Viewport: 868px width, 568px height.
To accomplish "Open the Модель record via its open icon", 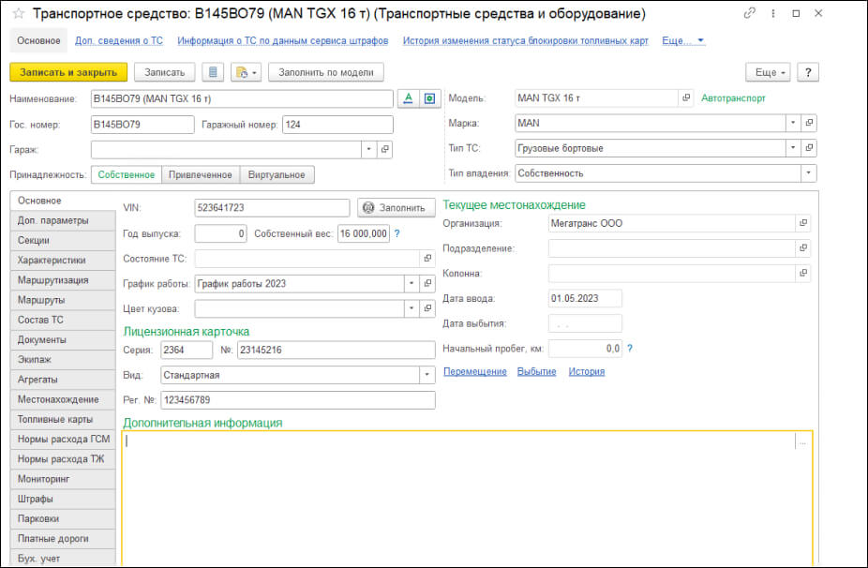I will [x=686, y=98].
